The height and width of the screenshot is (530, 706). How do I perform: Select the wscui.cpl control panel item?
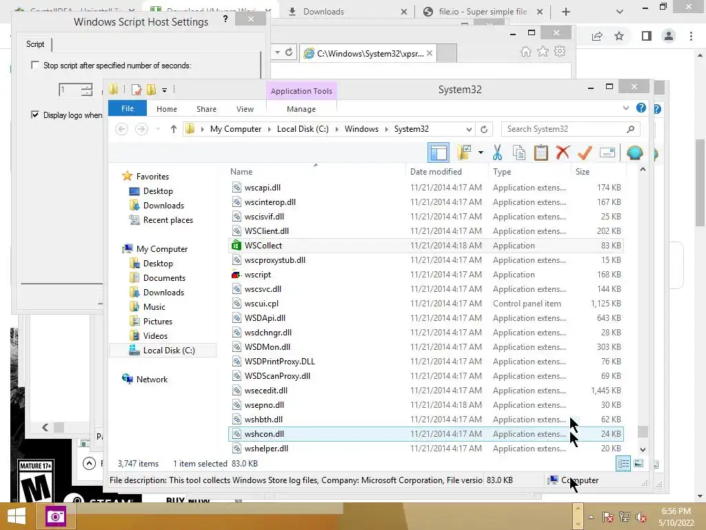pos(426,304)
